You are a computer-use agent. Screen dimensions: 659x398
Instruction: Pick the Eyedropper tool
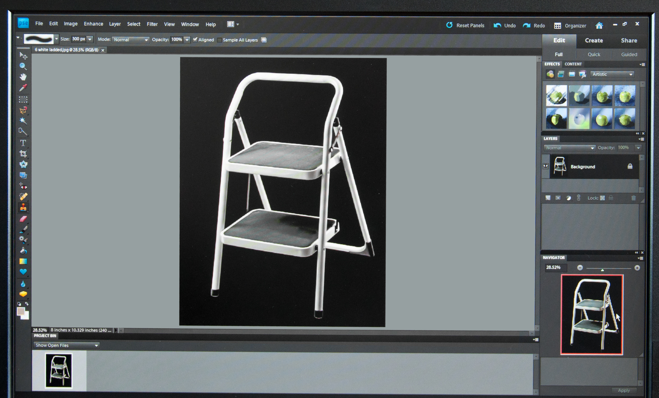pos(23,88)
